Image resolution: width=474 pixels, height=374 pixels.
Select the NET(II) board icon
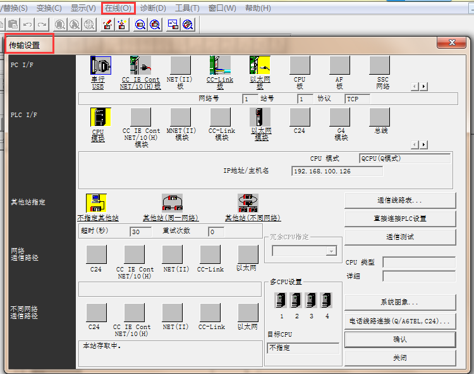[x=181, y=65]
